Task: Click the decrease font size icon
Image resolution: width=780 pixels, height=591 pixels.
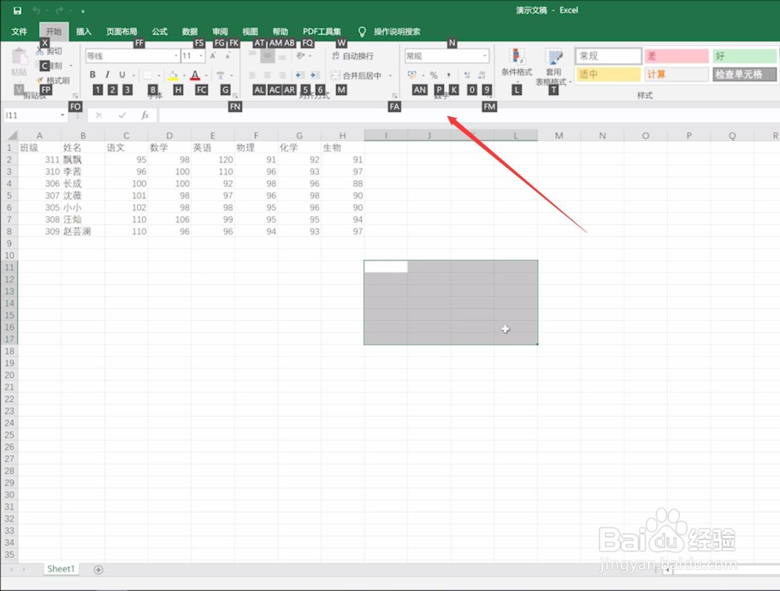Action: tap(227, 56)
